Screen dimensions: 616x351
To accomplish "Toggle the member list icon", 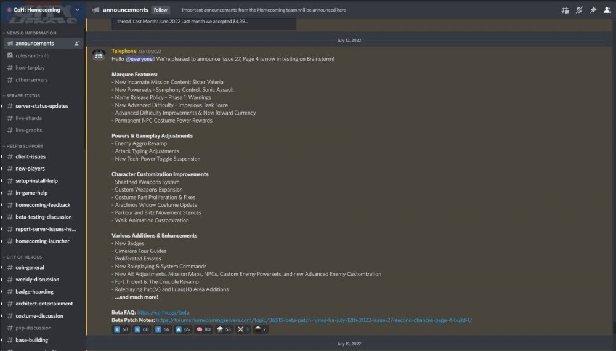I will 607,10.
